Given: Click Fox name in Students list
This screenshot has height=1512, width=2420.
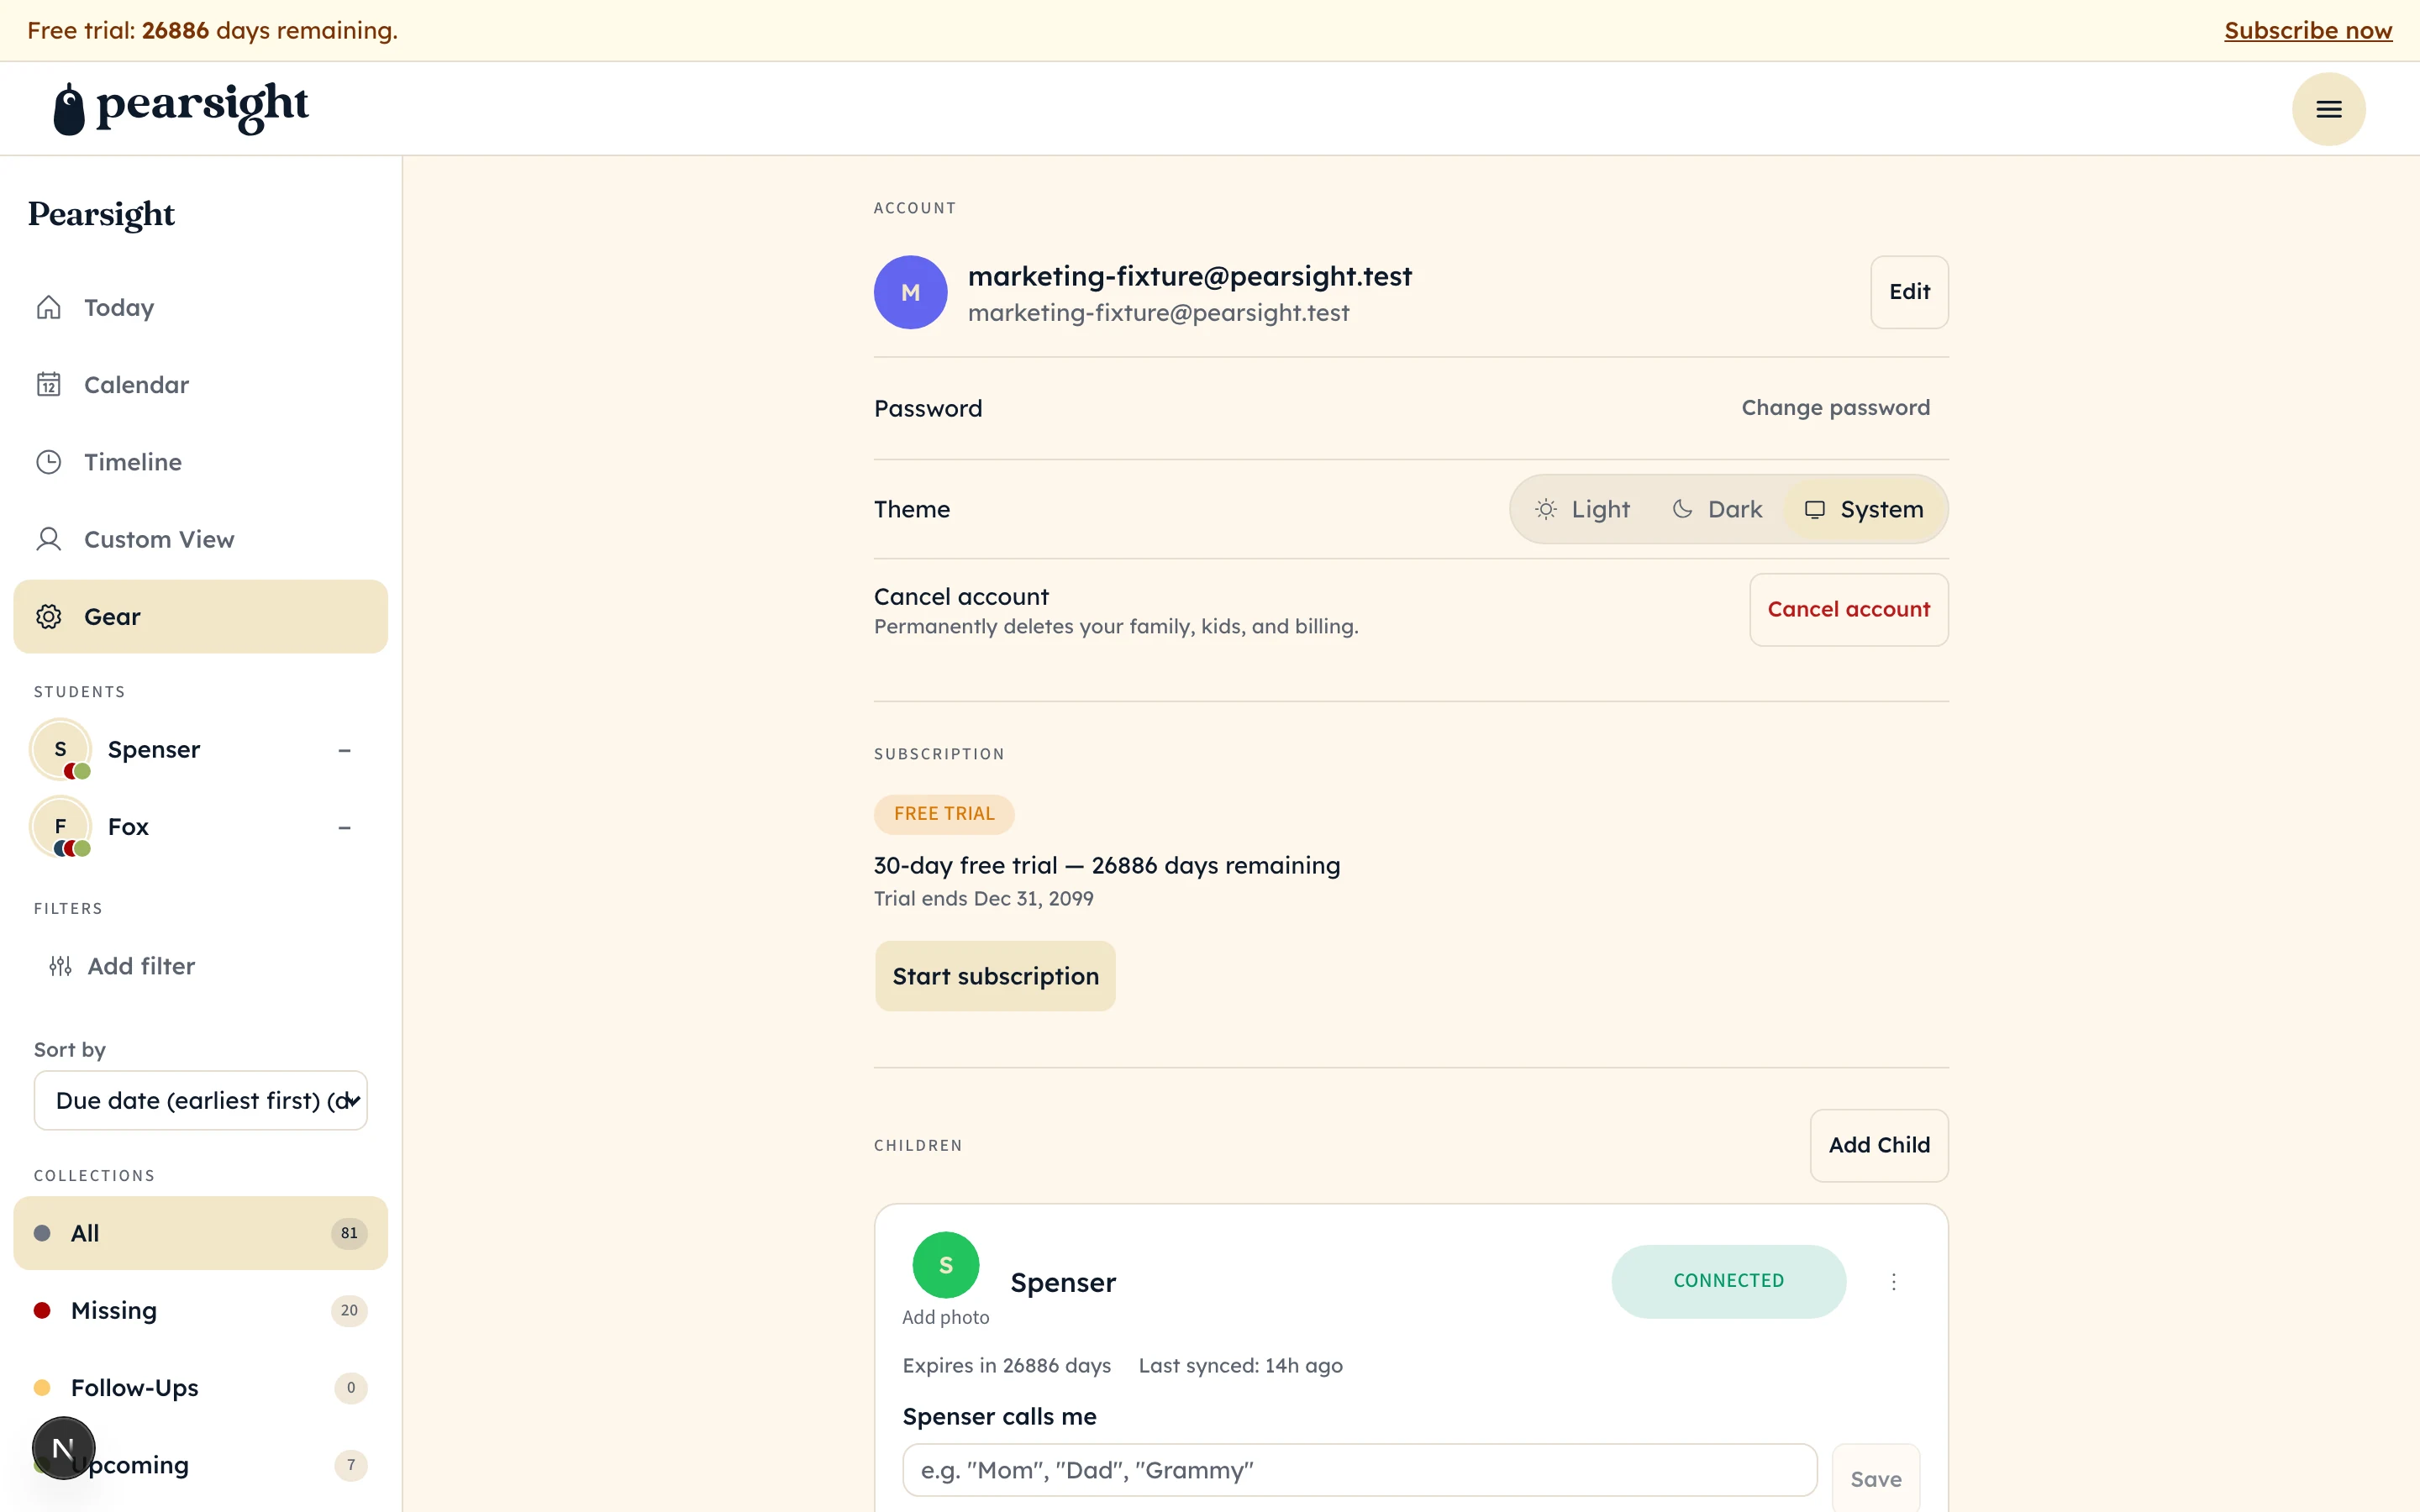Looking at the screenshot, I should [128, 827].
